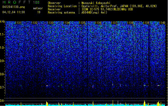Click the Observer label
Image resolution: width=168 pixels, height=106 pixels.
[54, 3]
